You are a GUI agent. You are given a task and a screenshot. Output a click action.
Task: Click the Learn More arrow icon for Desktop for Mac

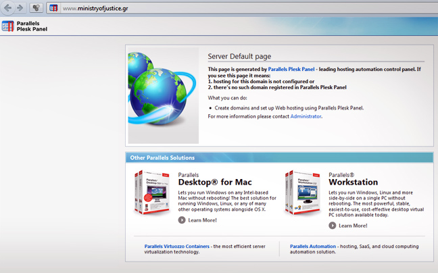[182, 220]
